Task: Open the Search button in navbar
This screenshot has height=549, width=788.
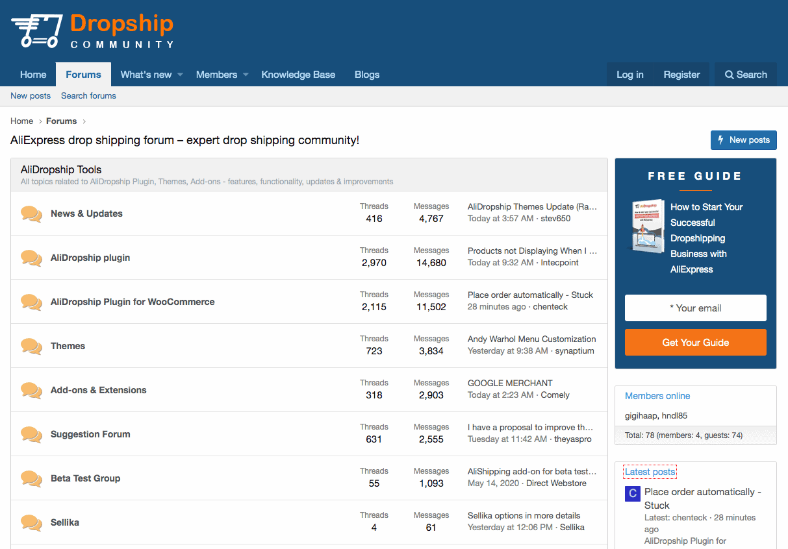Action: [x=746, y=75]
